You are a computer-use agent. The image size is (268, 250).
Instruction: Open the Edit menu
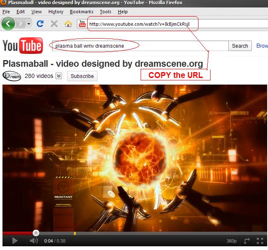tap(21, 12)
